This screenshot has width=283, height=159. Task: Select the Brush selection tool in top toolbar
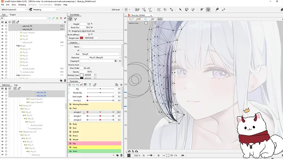tap(193, 9)
